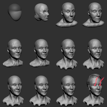Click the nose of the side-facing rough head
This screenshot has height=107, width=107.
(x=48, y=14)
